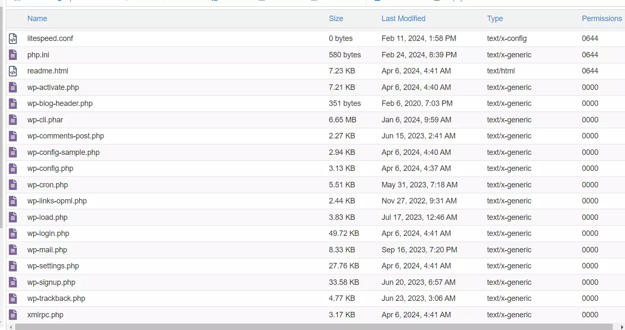Sort files by the Name column header
This screenshot has height=330, width=625.
pyautogui.click(x=37, y=19)
